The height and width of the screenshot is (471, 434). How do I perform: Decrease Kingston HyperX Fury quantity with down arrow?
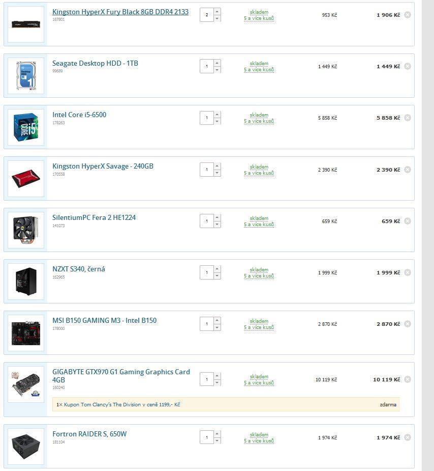[x=218, y=18]
